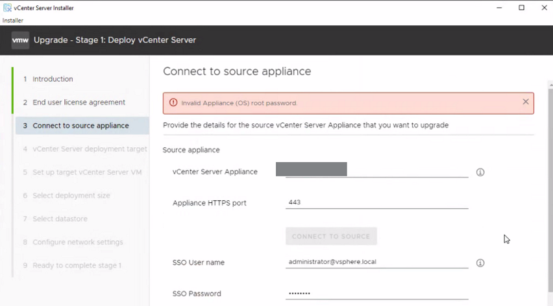
Task: Dismiss the invalid root password alert
Action: click(526, 102)
